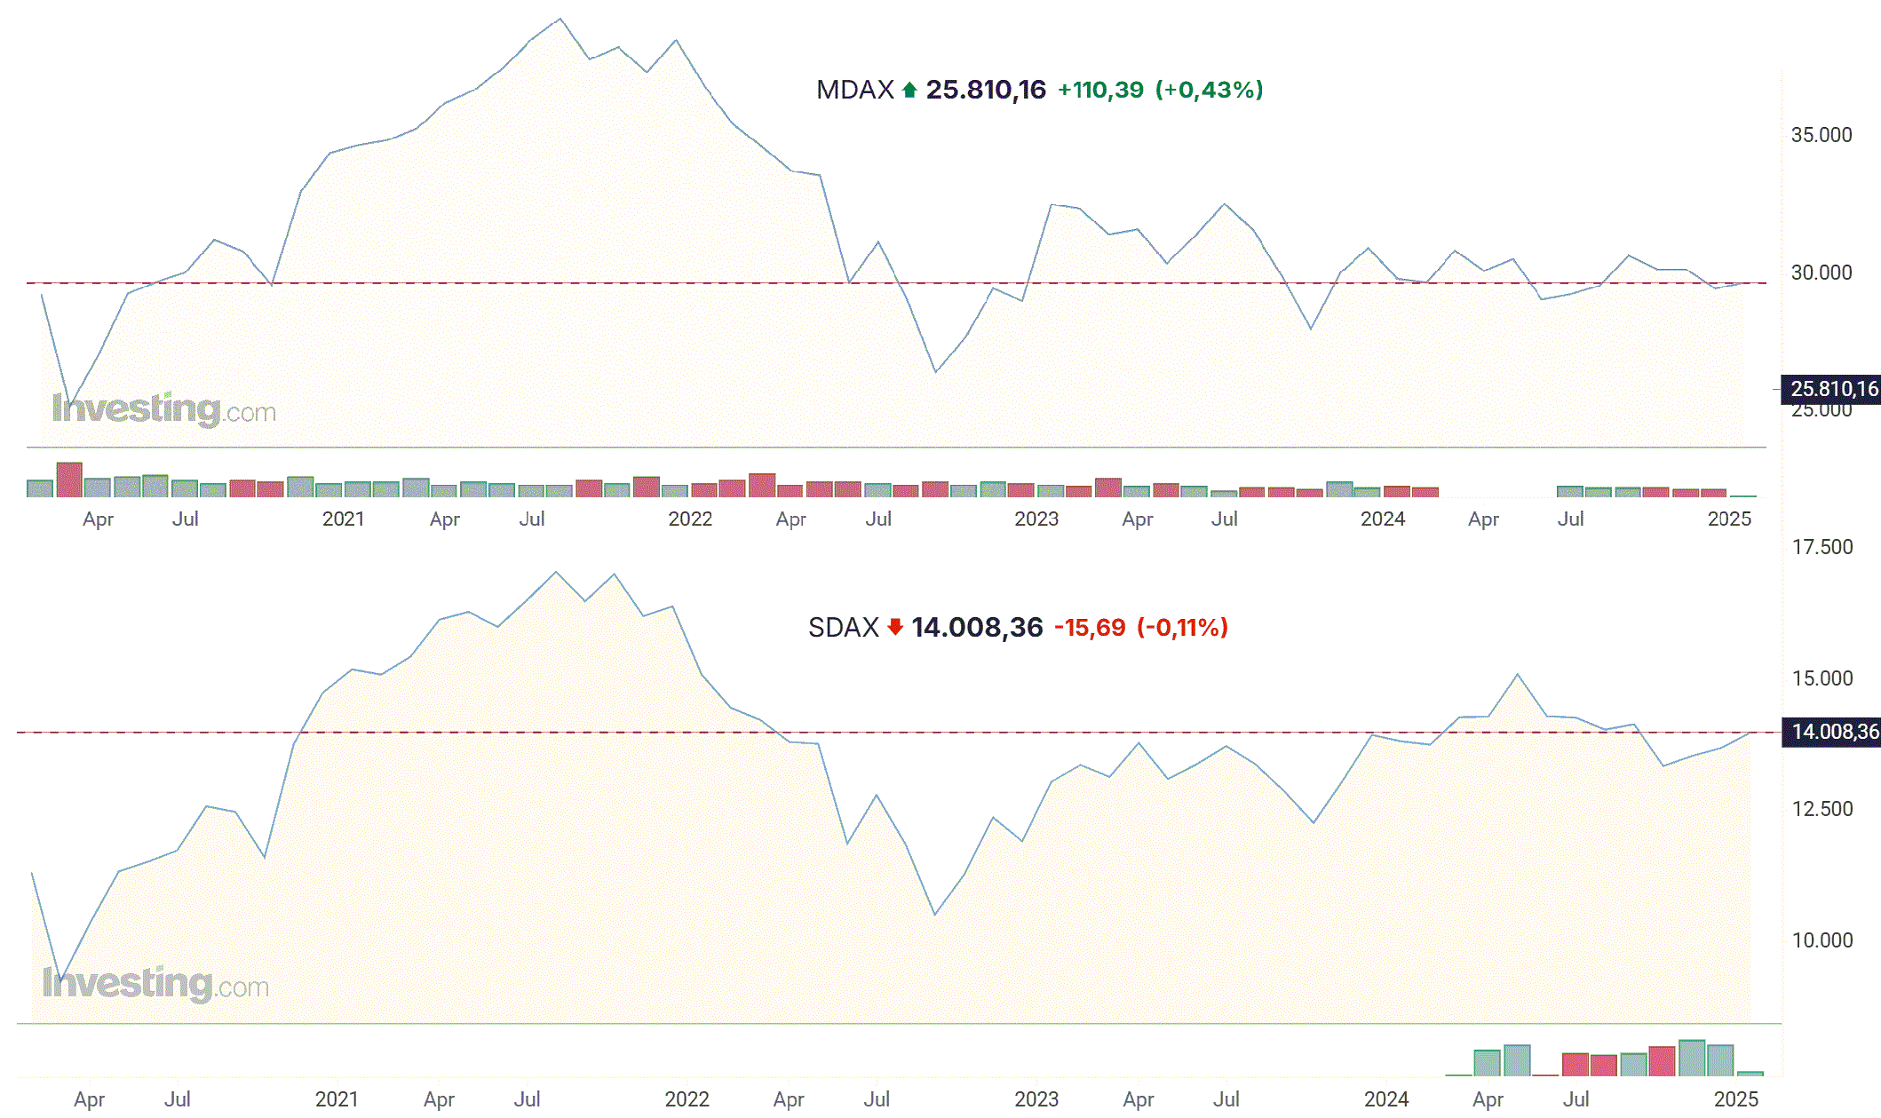Viewport: 1881px width, 1118px height.
Task: Click the MDAX +110,39 change value
Action: point(1100,90)
